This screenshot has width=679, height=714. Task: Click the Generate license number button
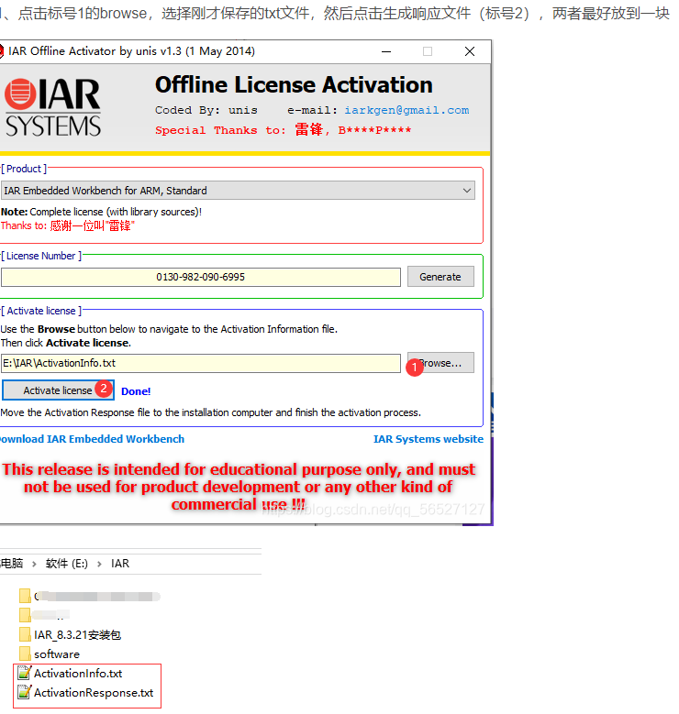[440, 277]
